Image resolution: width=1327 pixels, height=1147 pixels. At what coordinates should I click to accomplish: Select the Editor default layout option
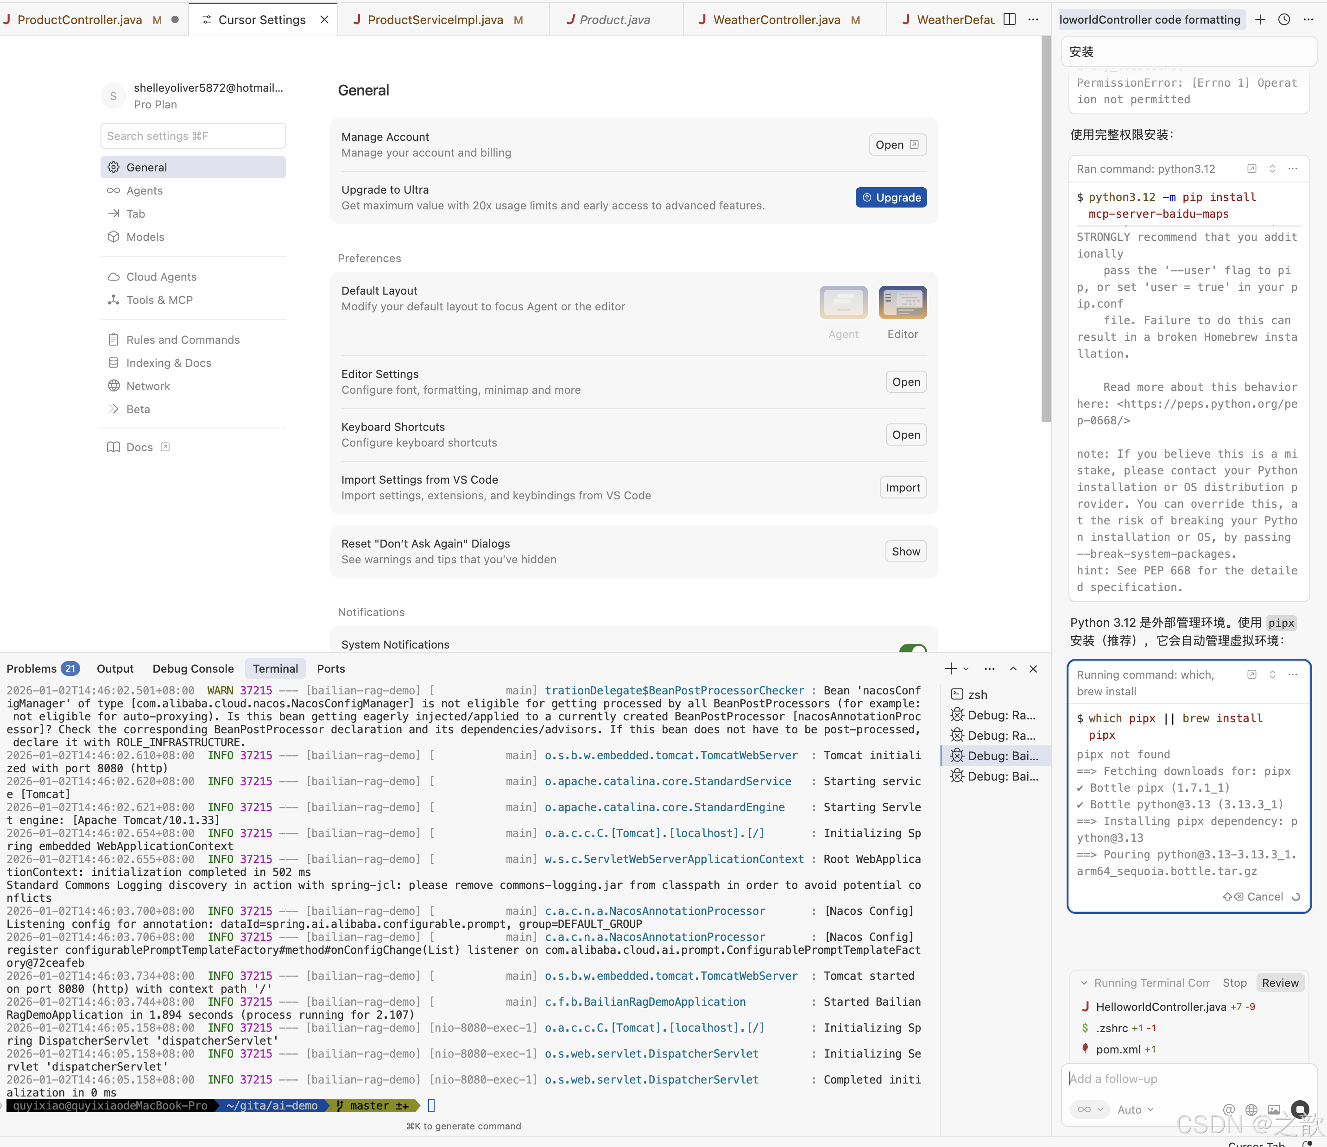pyautogui.click(x=903, y=303)
